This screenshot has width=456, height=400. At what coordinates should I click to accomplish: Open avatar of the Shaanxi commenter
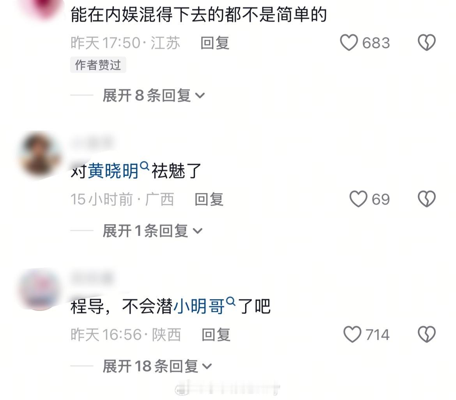pyautogui.click(x=40, y=289)
